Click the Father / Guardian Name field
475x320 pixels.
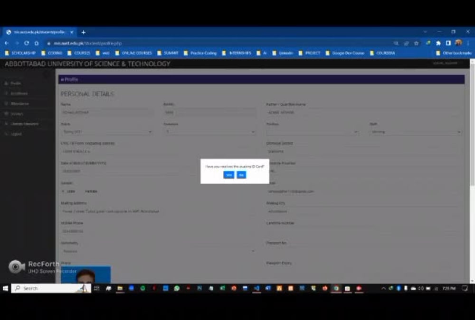364,112
